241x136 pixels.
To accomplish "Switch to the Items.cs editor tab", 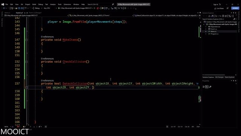I will 7,13.
